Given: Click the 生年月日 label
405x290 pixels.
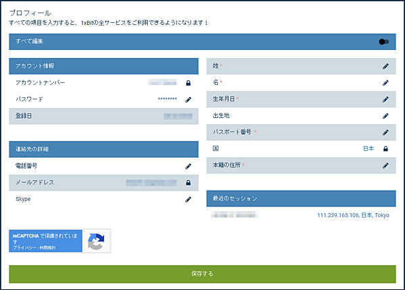Looking at the screenshot, I should (x=223, y=99).
